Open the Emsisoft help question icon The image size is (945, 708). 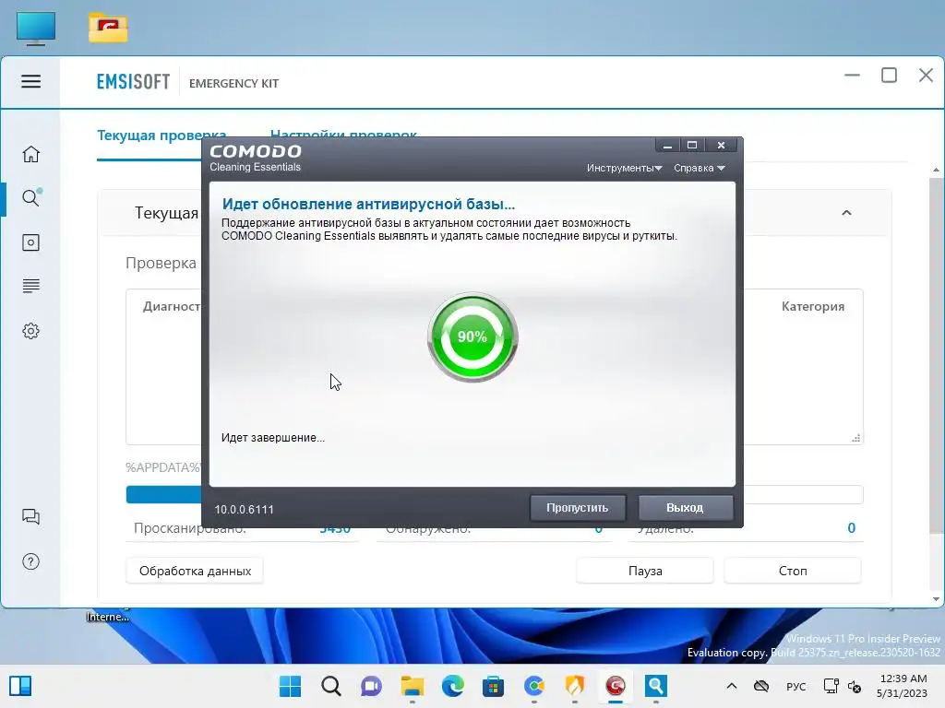[30, 561]
